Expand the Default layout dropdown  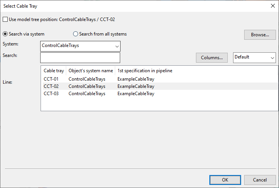click(255, 57)
